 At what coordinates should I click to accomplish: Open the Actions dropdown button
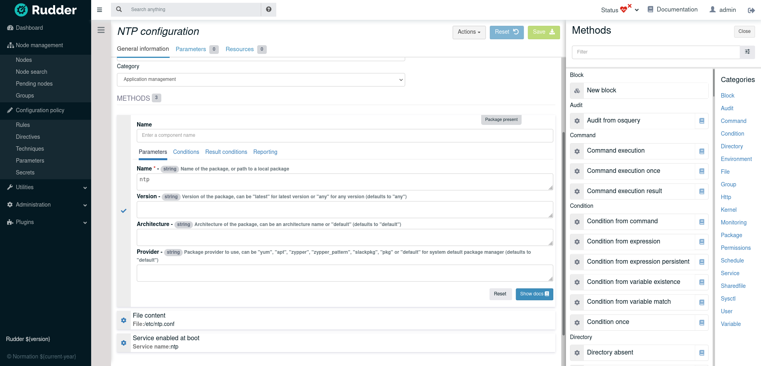pyautogui.click(x=469, y=32)
